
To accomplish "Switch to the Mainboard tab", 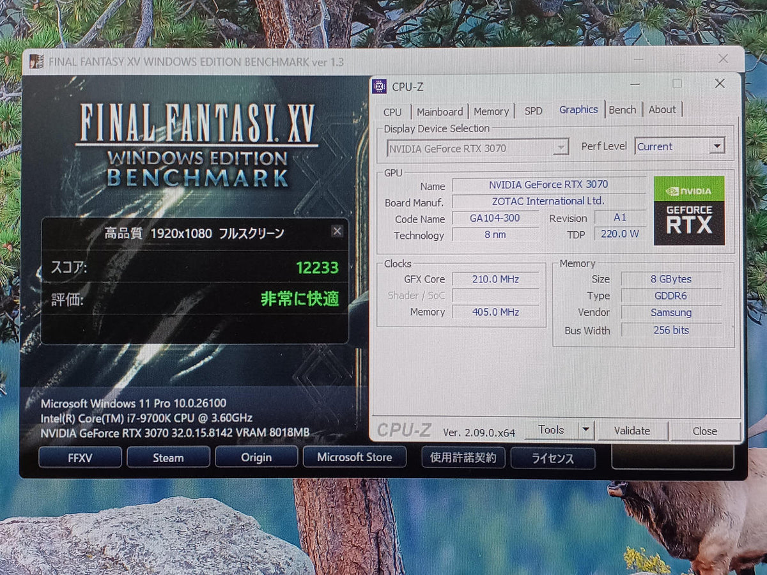I will click(x=440, y=111).
